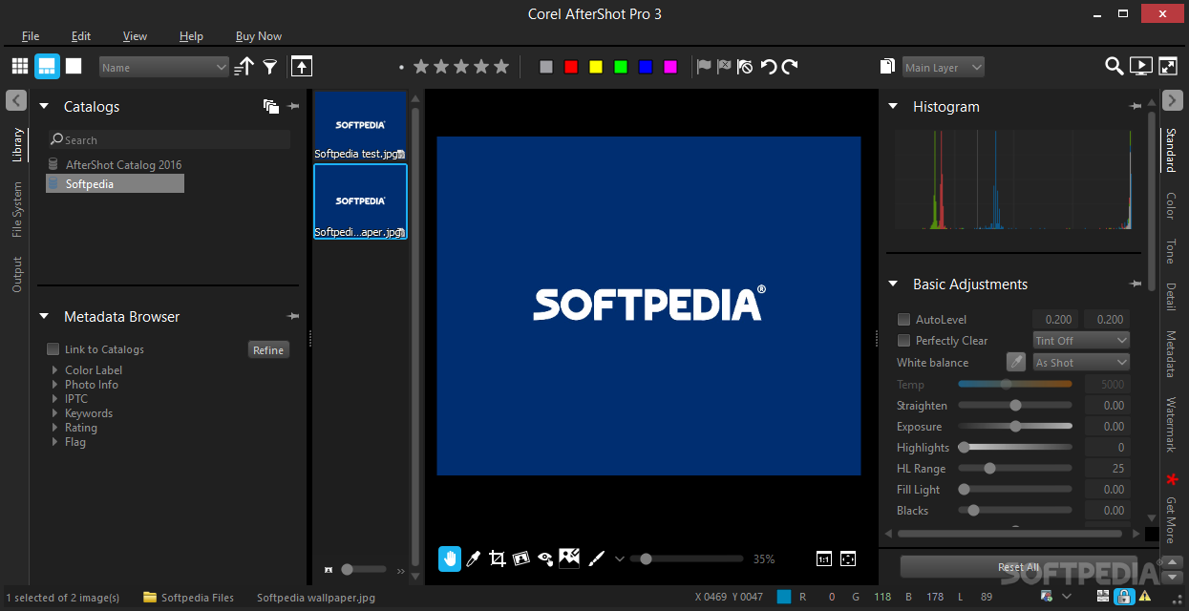Screen dimensions: 1189x611
Task: Open the Name sort dropdown
Action: (x=164, y=67)
